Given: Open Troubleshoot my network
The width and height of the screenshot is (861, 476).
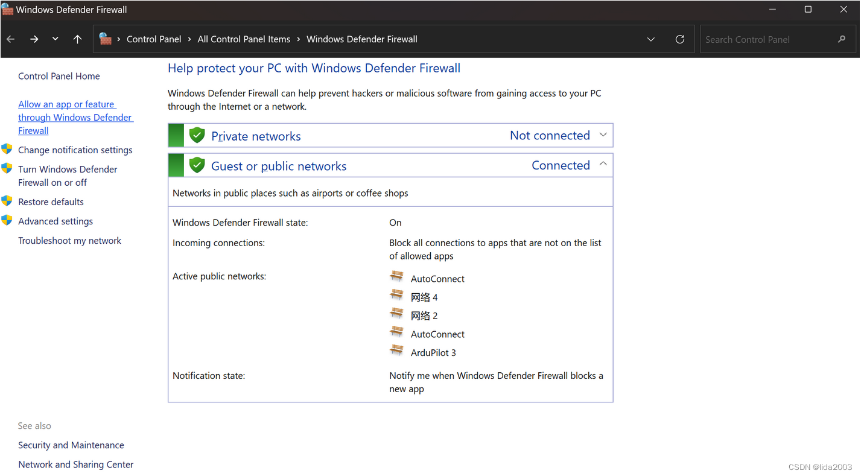Looking at the screenshot, I should click(x=69, y=241).
